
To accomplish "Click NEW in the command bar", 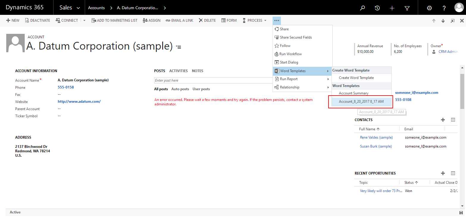I will (x=13, y=20).
